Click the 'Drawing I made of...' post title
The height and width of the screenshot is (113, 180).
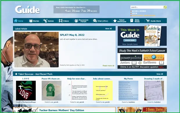[x=154, y=79]
